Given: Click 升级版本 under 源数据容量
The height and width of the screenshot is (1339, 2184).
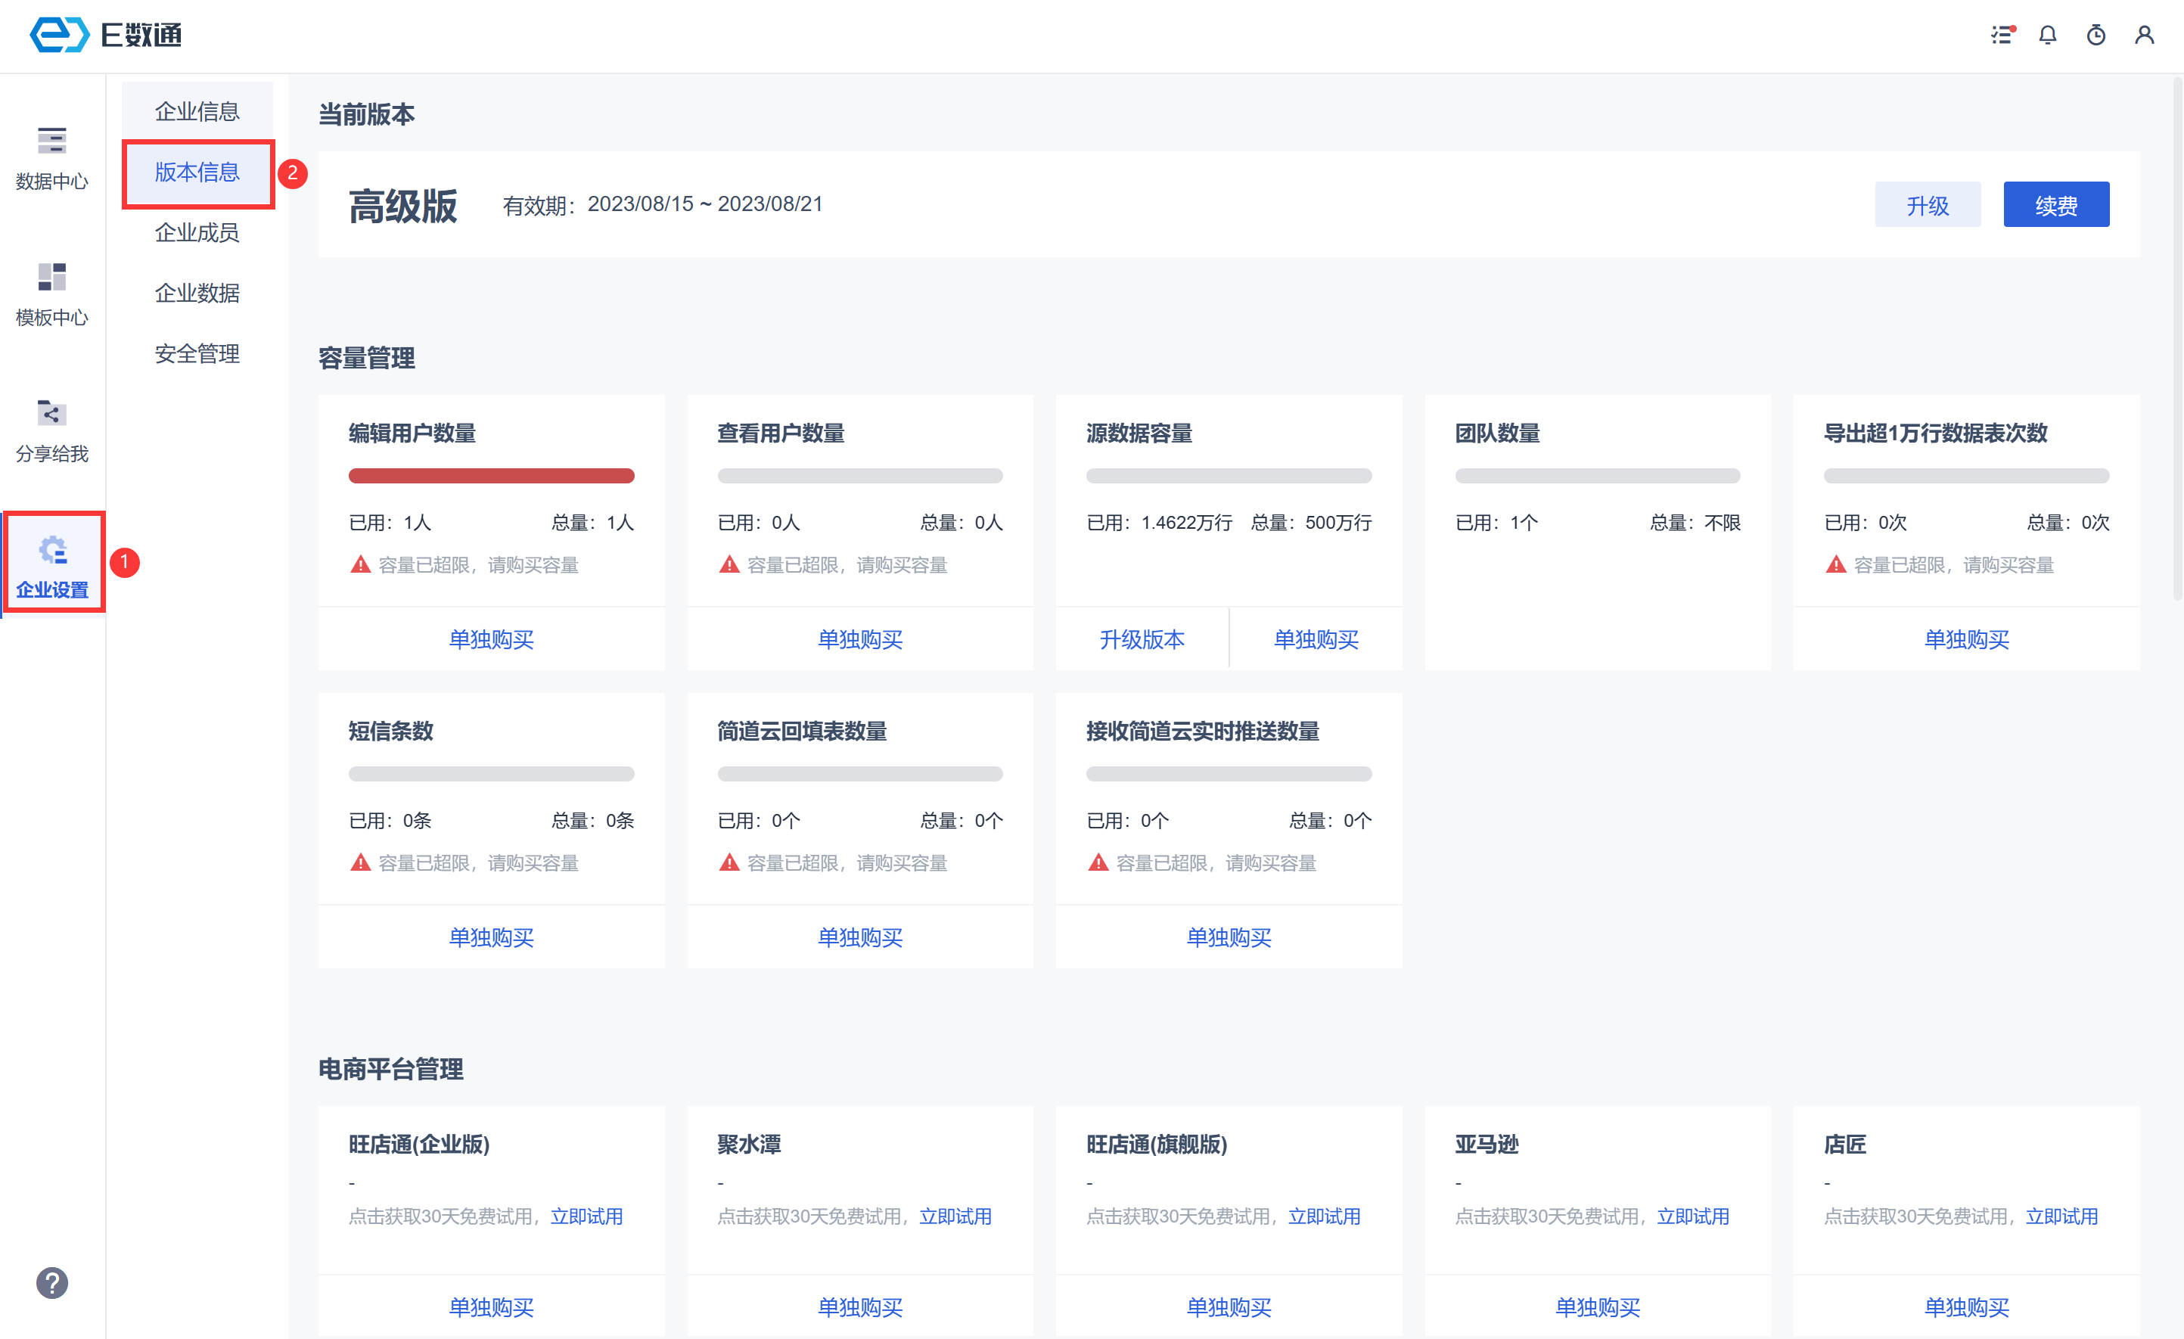Looking at the screenshot, I should (1142, 639).
